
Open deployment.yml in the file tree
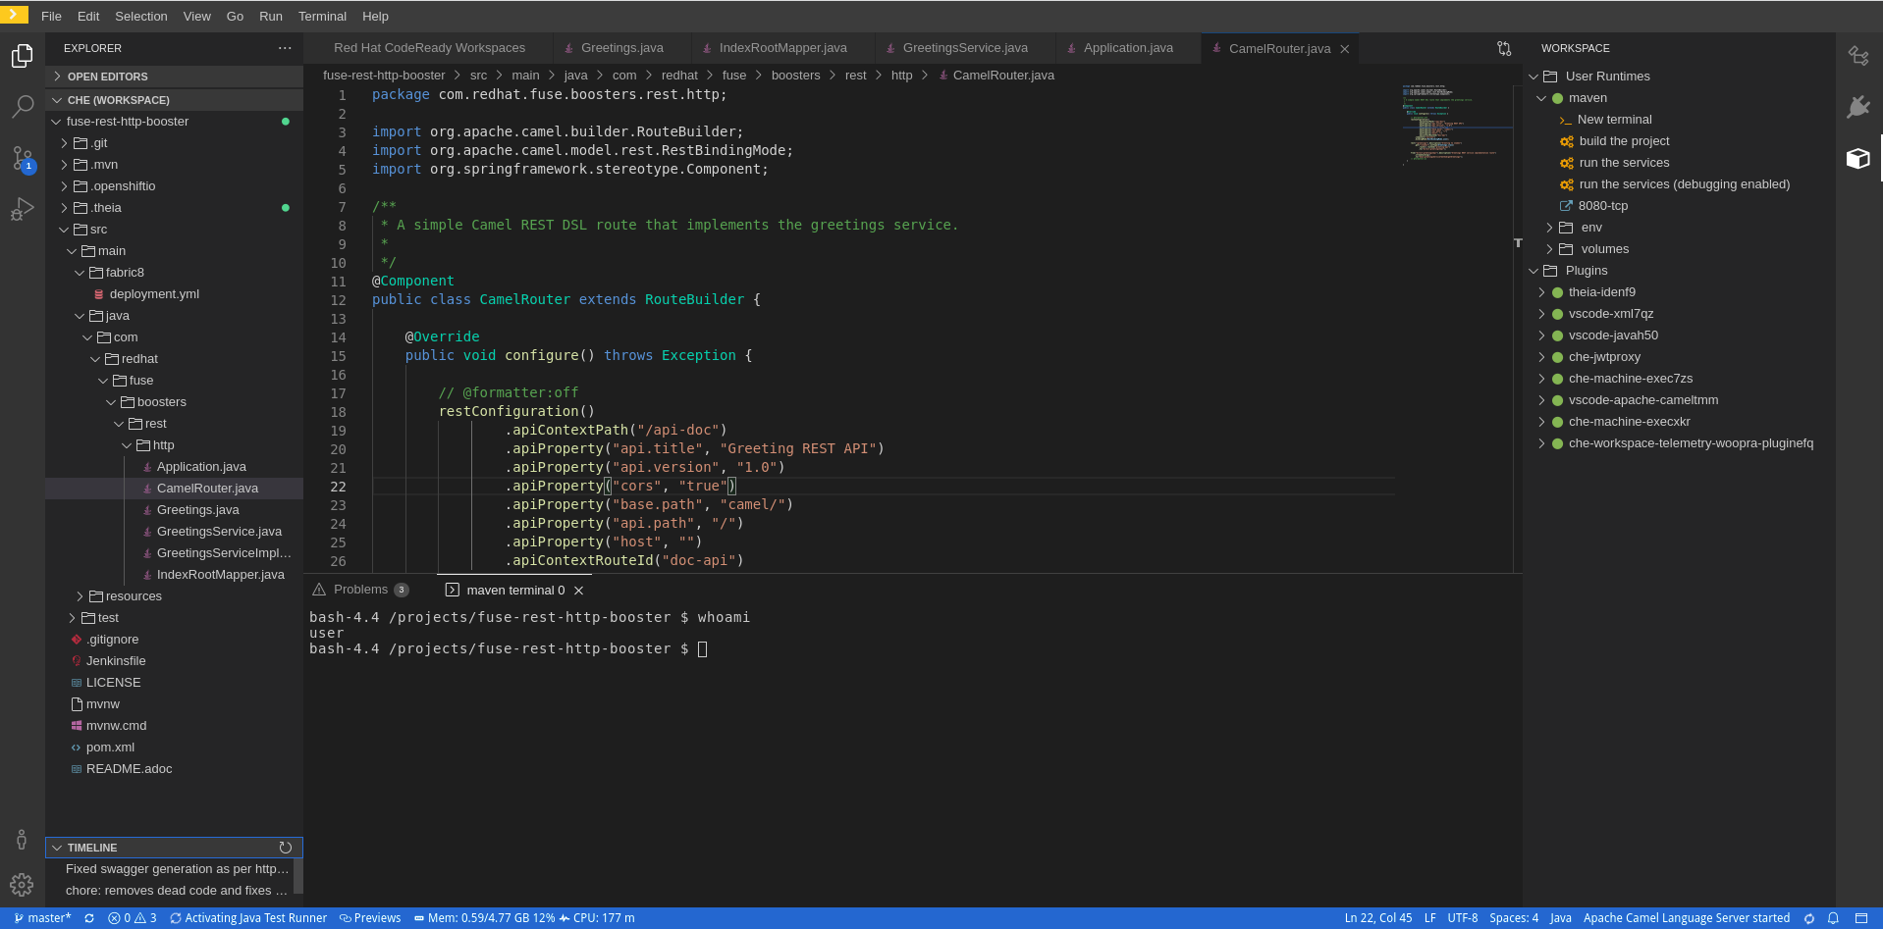click(x=154, y=294)
